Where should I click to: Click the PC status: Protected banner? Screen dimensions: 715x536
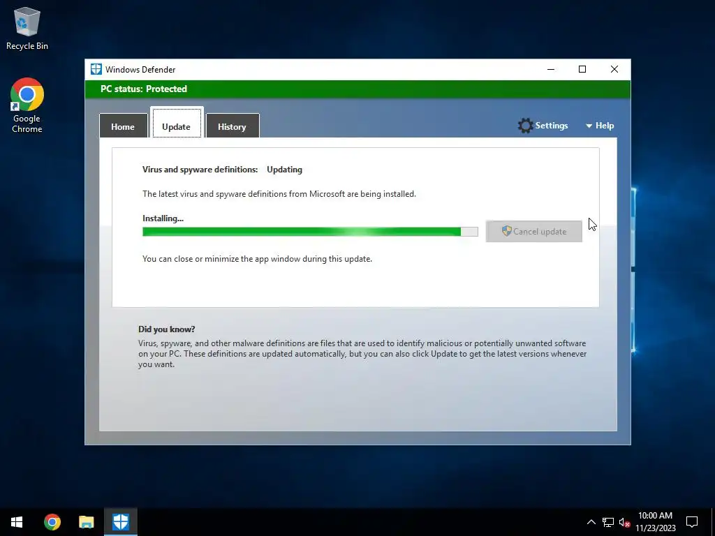pos(357,89)
